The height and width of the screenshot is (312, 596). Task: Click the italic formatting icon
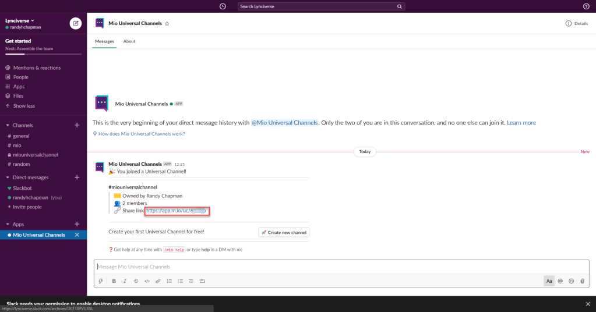pyautogui.click(x=125, y=281)
